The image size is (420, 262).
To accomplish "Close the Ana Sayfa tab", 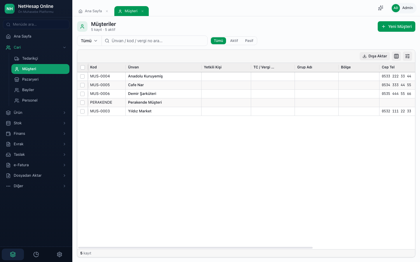I will pyautogui.click(x=107, y=11).
